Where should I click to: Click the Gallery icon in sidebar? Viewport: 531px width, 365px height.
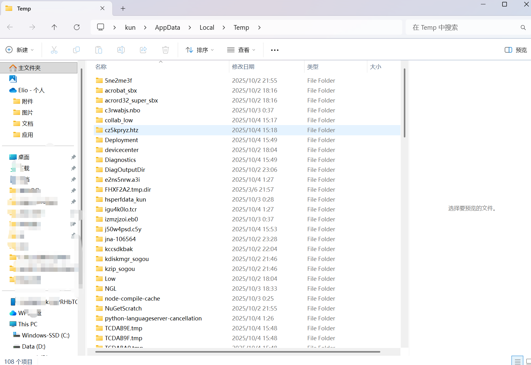coord(13,79)
